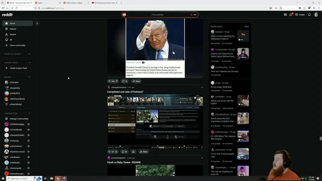Share the Trump news post
This screenshot has width=322, height=181.
136,81
